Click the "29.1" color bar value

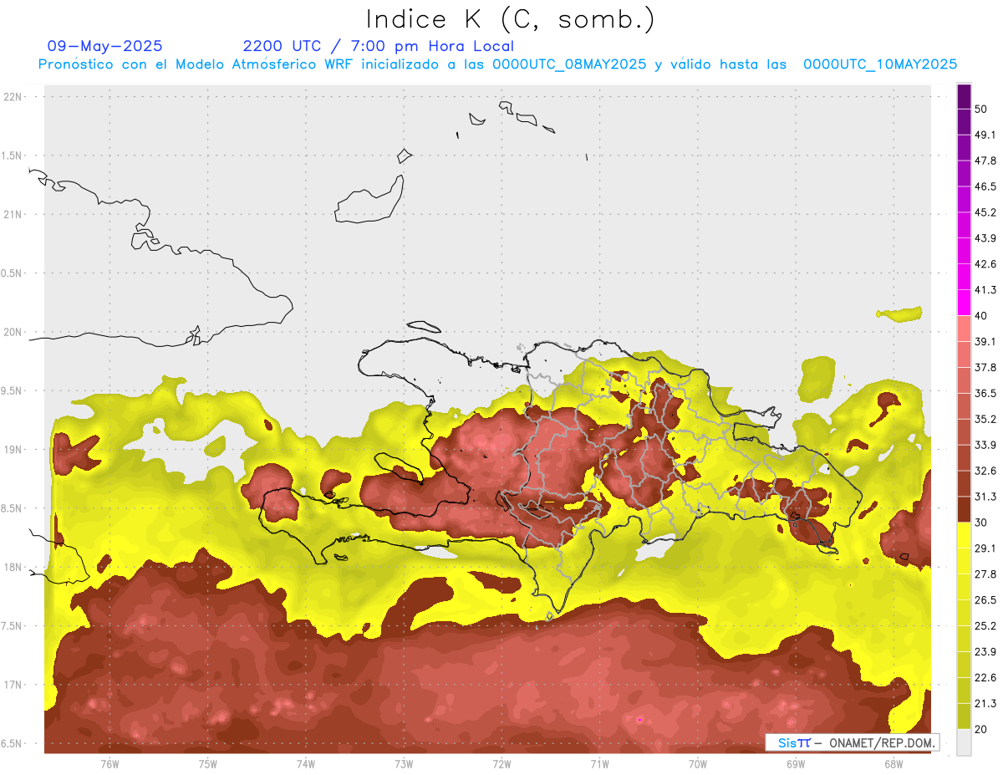pos(985,548)
